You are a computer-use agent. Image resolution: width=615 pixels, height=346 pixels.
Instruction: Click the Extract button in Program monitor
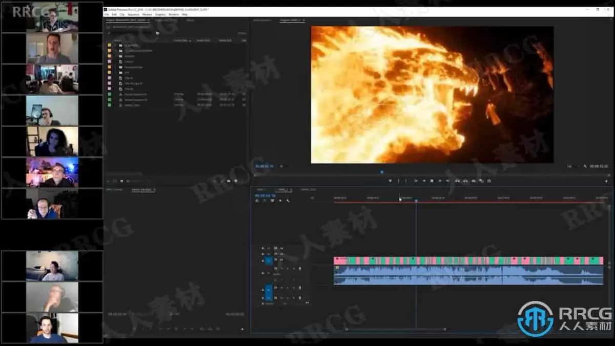(465, 180)
